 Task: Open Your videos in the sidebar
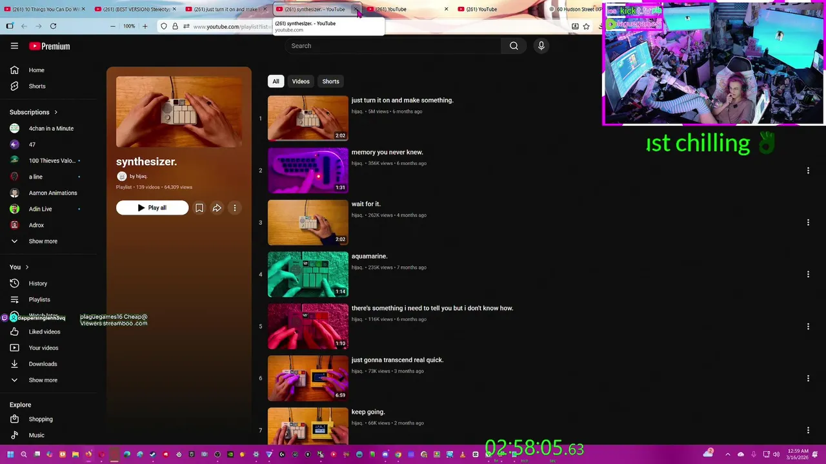(x=43, y=348)
